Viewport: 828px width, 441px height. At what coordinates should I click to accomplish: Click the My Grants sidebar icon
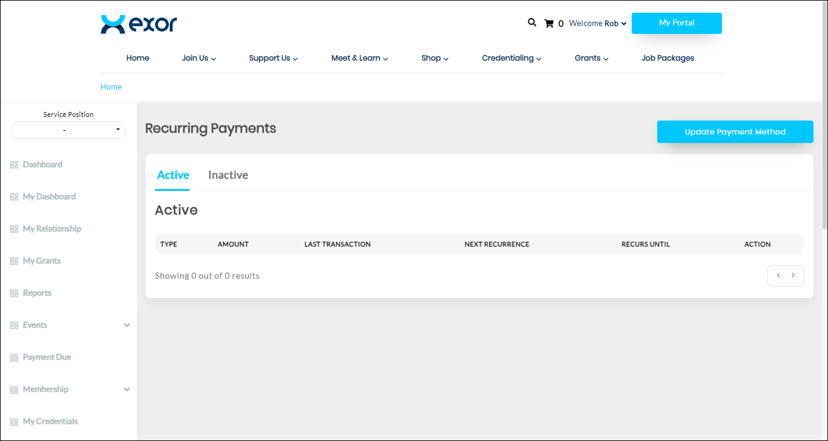point(14,261)
